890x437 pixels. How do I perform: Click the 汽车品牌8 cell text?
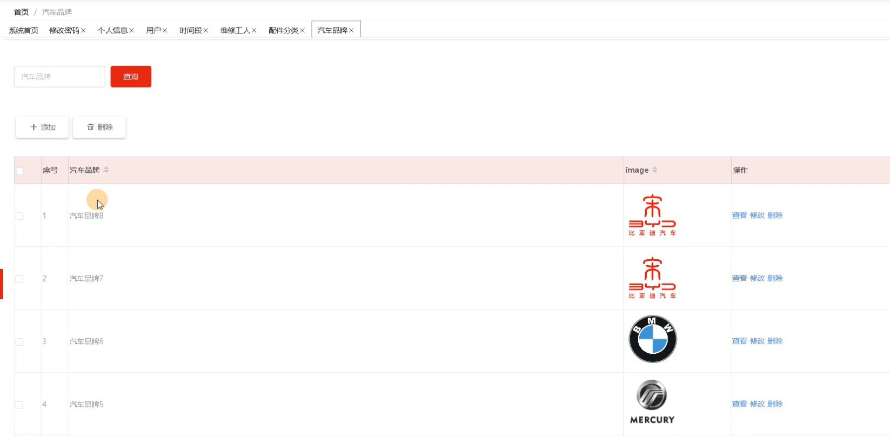pos(86,216)
